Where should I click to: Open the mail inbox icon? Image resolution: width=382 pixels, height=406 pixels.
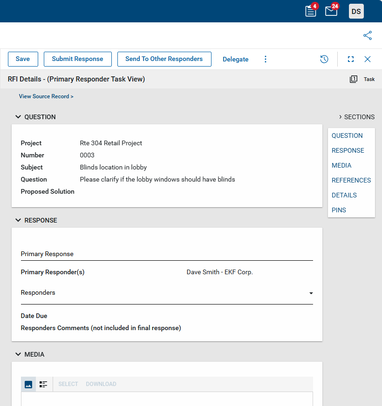coord(331,11)
